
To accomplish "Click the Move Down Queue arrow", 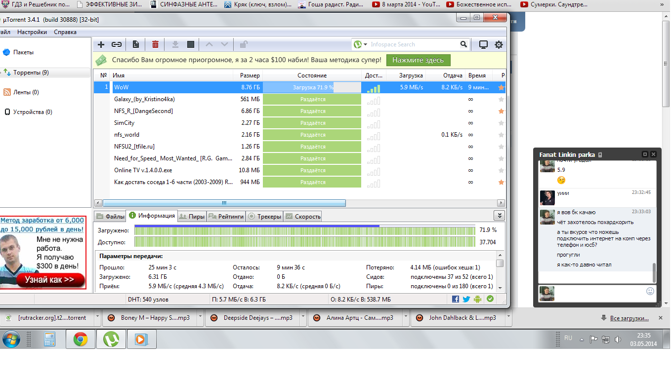I will pyautogui.click(x=224, y=44).
